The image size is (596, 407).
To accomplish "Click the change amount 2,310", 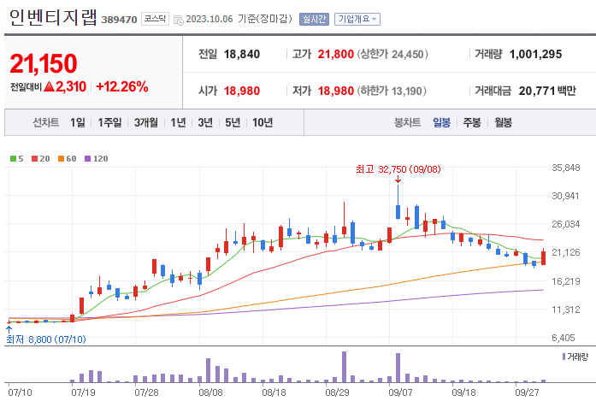I will point(71,87).
